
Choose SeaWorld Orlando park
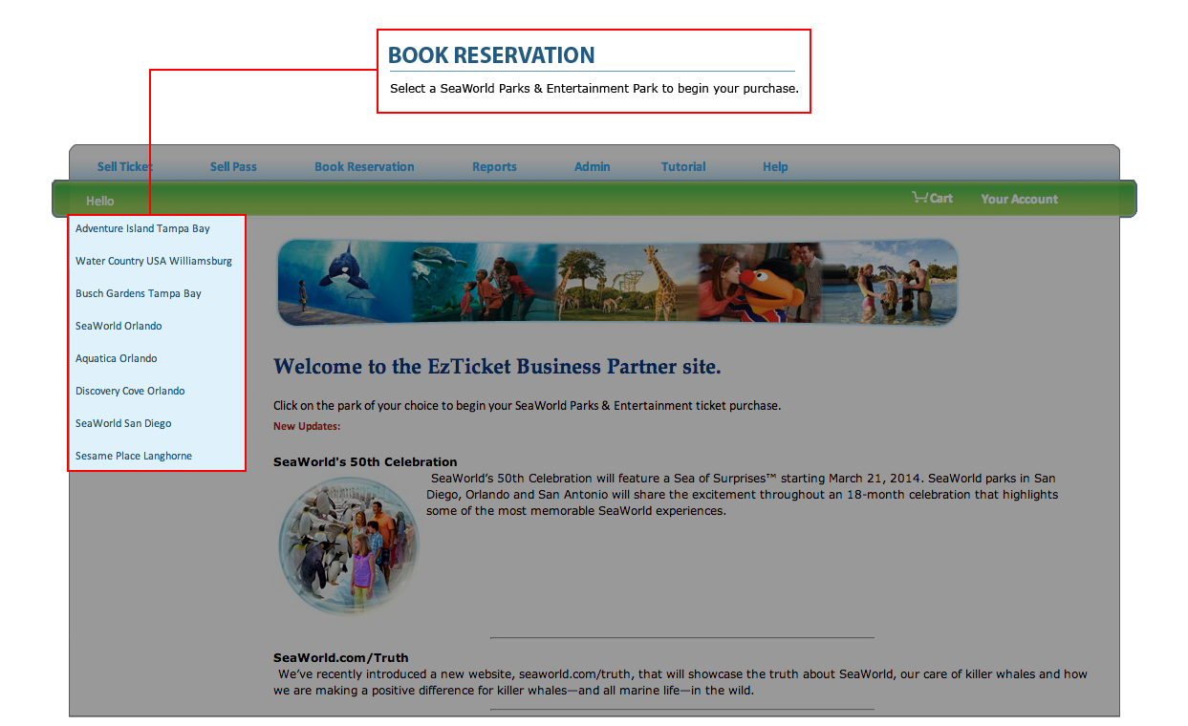(x=119, y=326)
